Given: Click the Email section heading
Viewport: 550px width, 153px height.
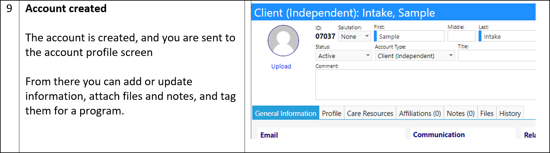Looking at the screenshot, I should click(269, 135).
